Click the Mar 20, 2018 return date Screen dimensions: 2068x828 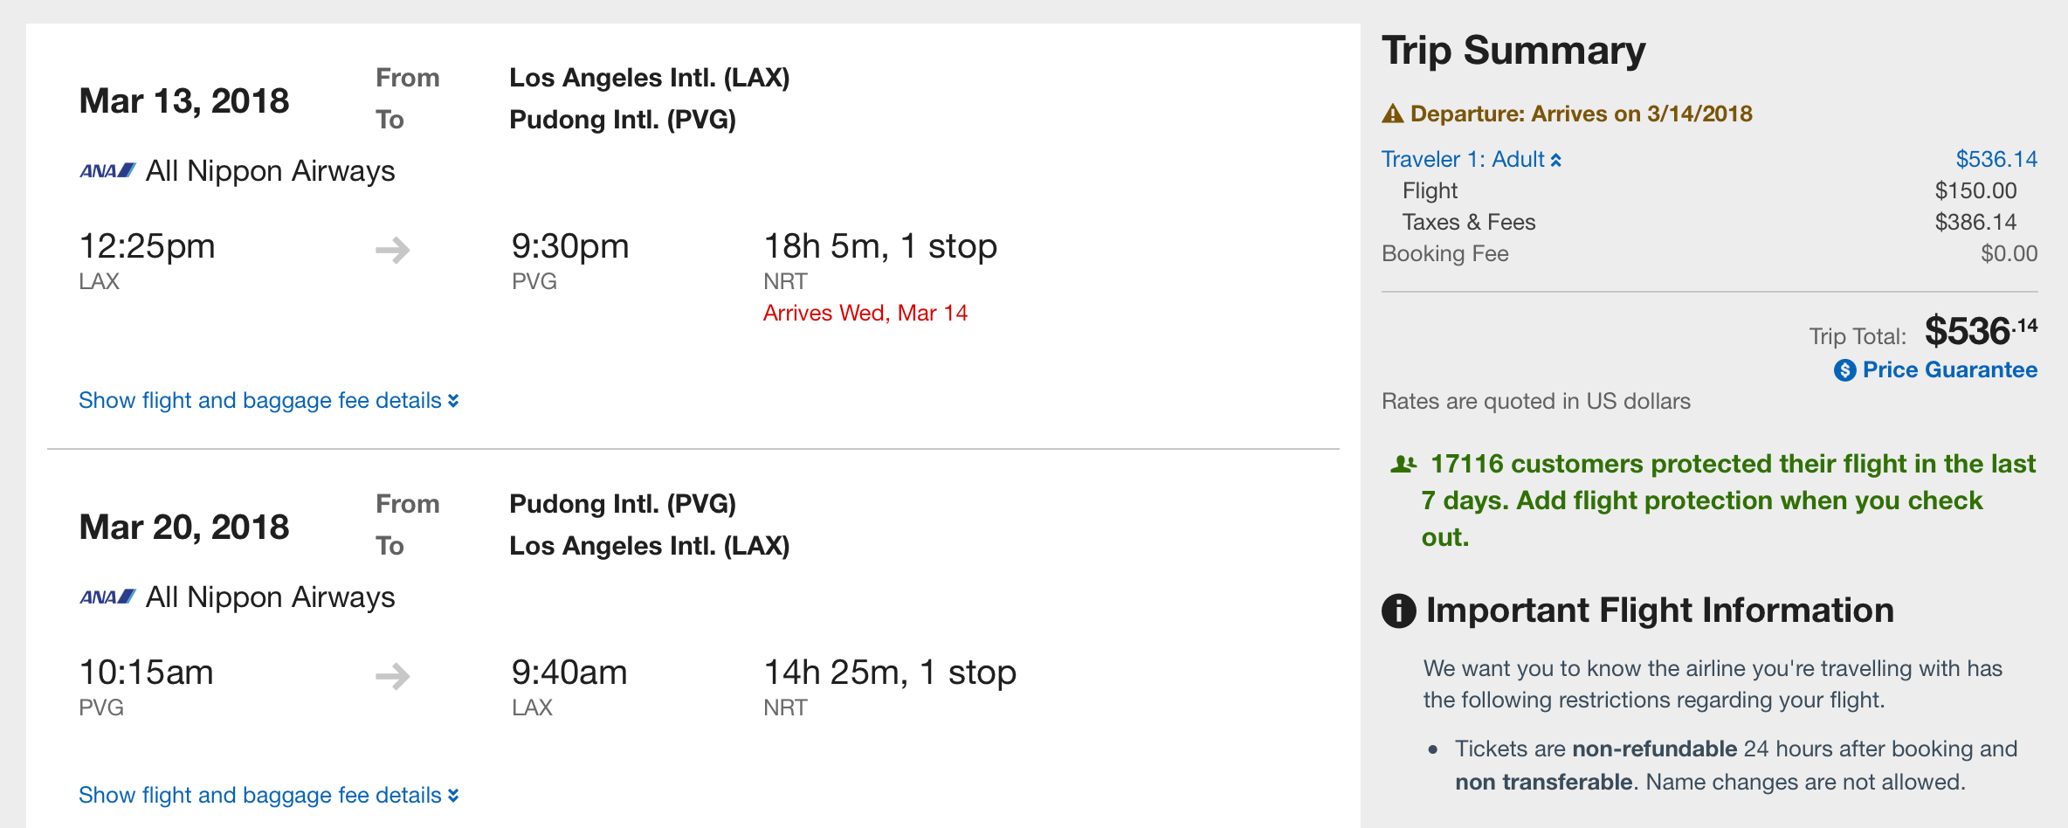point(183,527)
